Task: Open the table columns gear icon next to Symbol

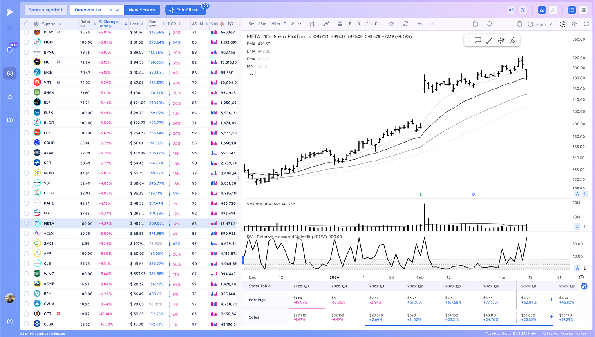Action: [x=36, y=24]
